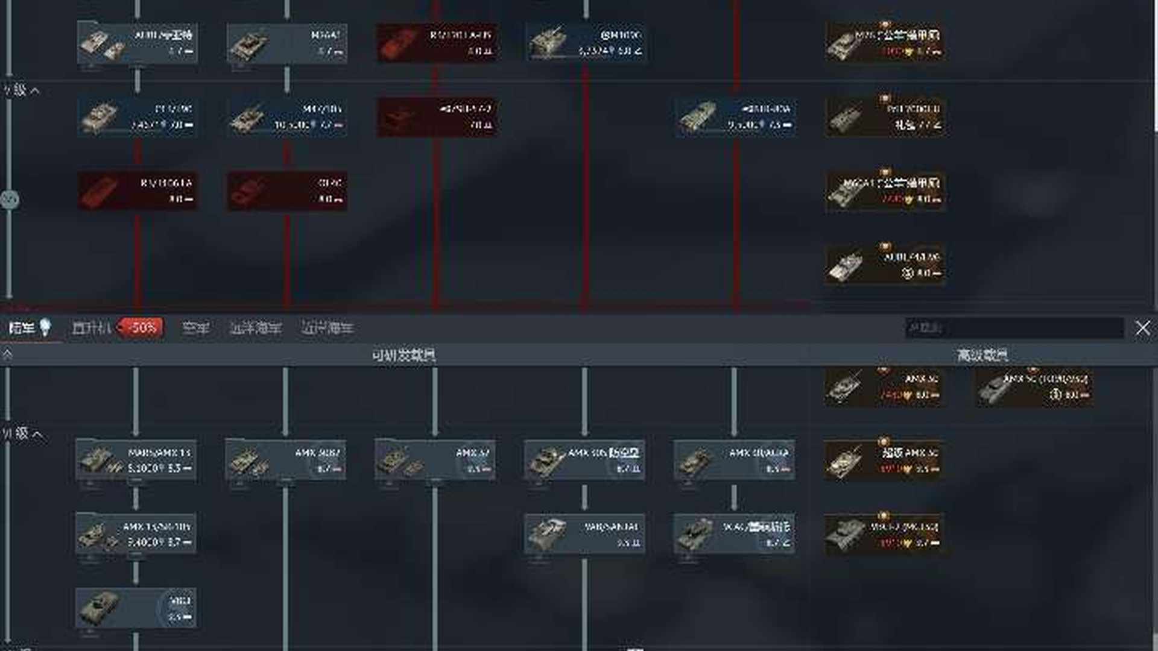Select the M26 premium vehicle card
Image resolution: width=1158 pixels, height=651 pixels.
885,43
